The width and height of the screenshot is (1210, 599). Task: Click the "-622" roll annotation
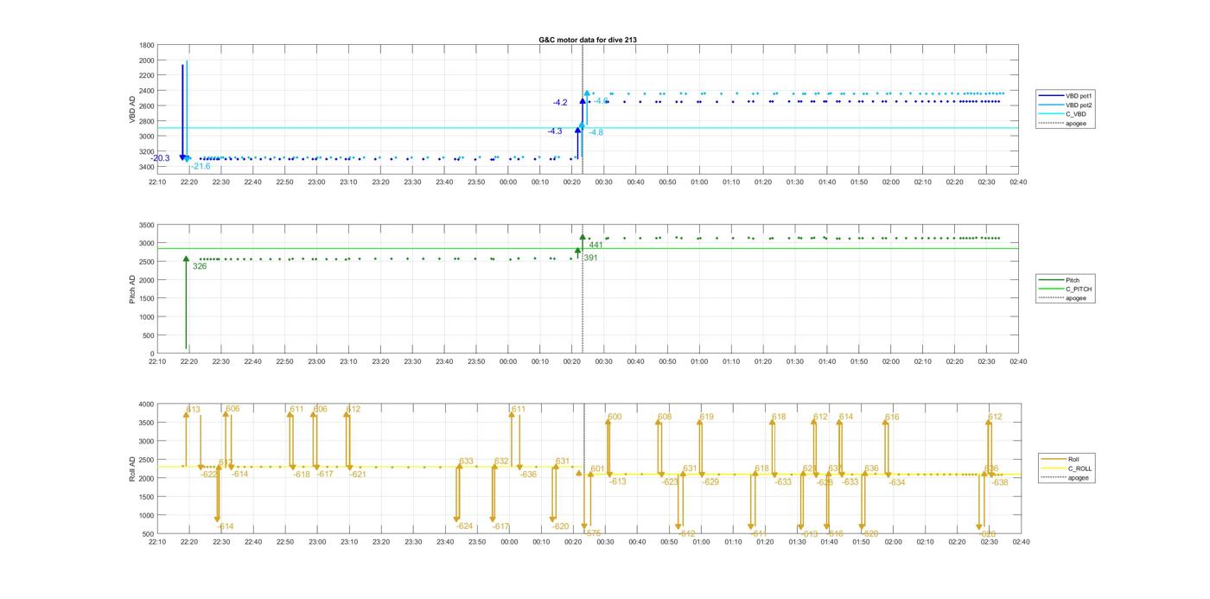coord(209,474)
